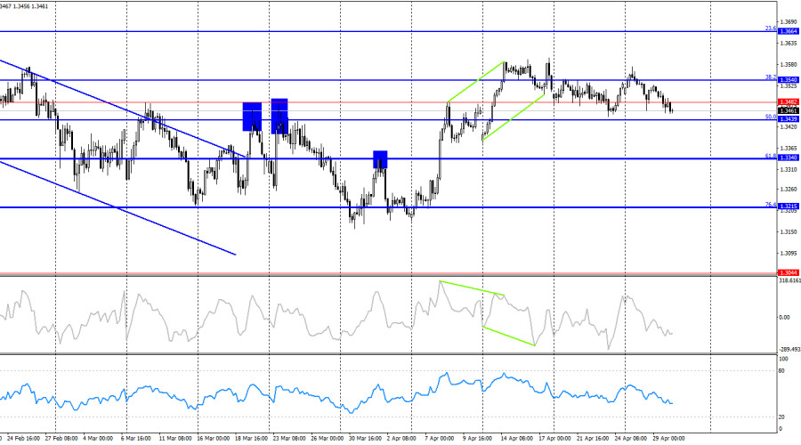Image resolution: width=801 pixels, height=445 pixels.
Task: Select the 38.2 Fibonacci level label
Action: click(771, 77)
